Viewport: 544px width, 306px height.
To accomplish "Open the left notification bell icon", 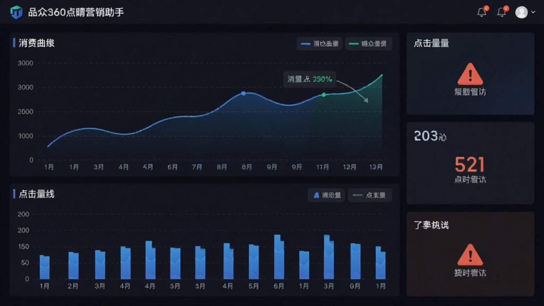I will (x=482, y=12).
